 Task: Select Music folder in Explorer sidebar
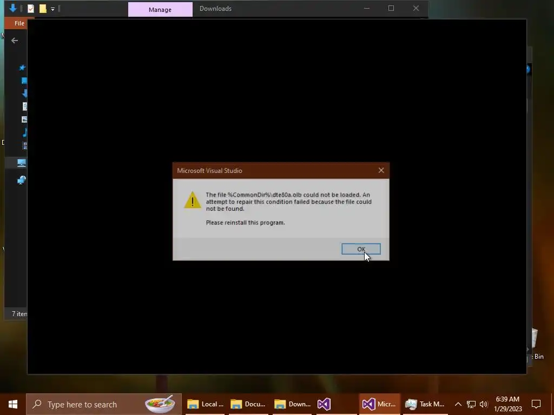pyautogui.click(x=25, y=132)
